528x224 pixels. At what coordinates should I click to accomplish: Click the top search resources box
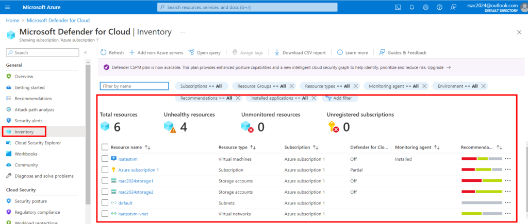click(247, 7)
